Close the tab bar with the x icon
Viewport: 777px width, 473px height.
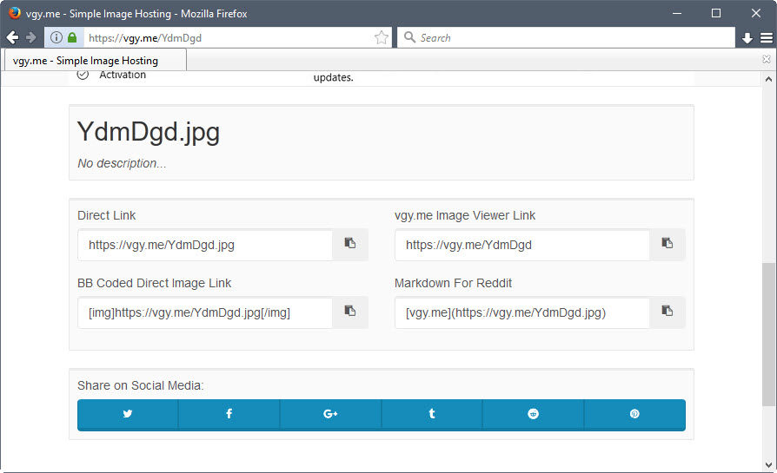[767, 59]
